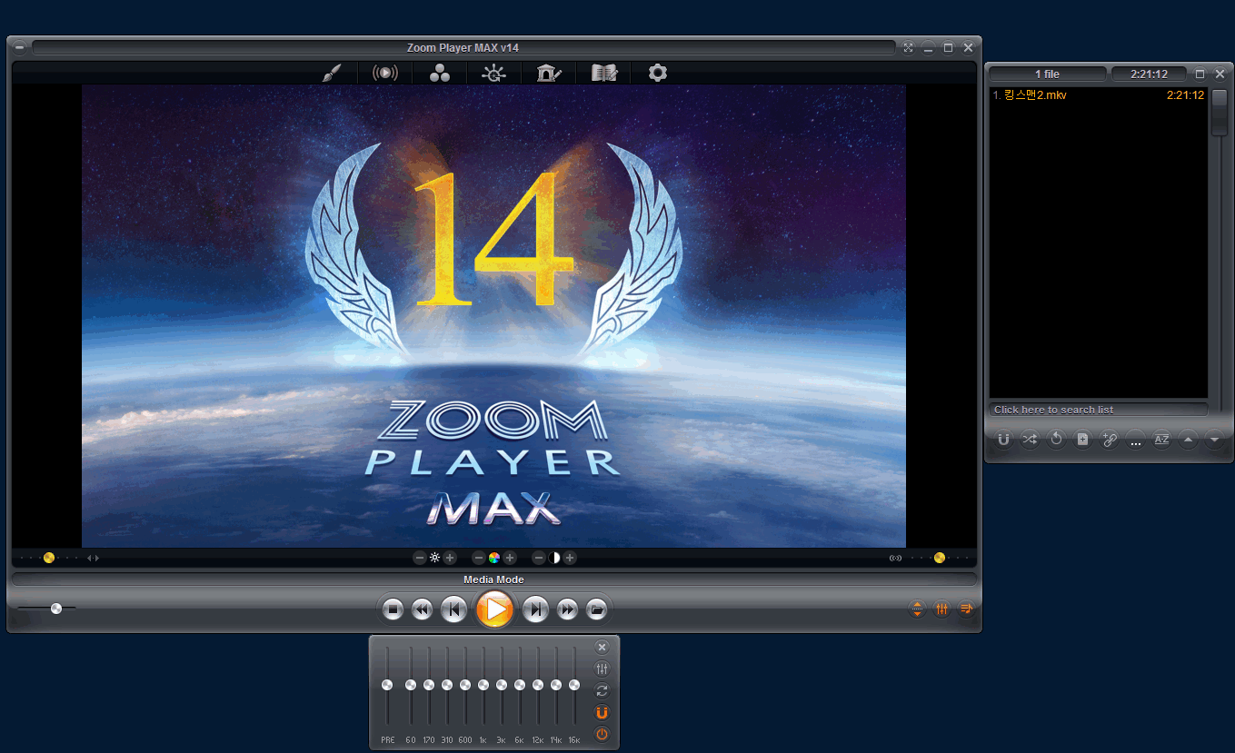This screenshot has height=753, width=1235.
Task: Click the 12k equalizer slider
Action: tap(538, 685)
